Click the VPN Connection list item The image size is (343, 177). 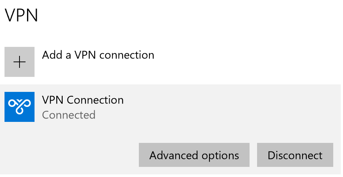[x=188, y=107]
